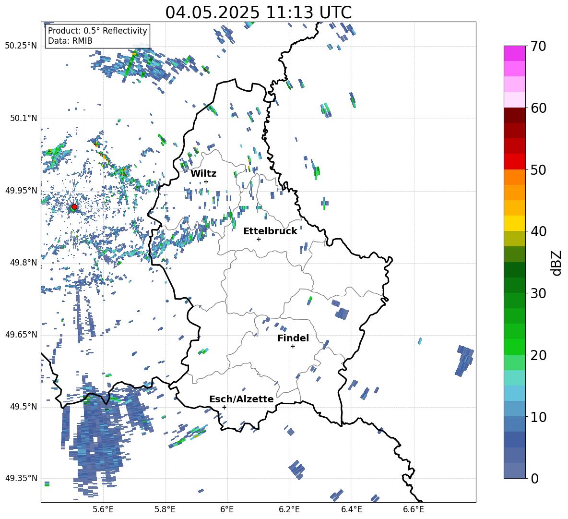Click the 49.95°N latitude label
Screen dimensions: 568x519
[x=21, y=190]
